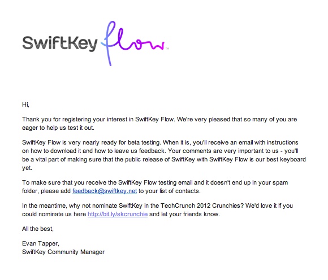
Task: Click 'and let your friends know' text
Action: (184, 214)
